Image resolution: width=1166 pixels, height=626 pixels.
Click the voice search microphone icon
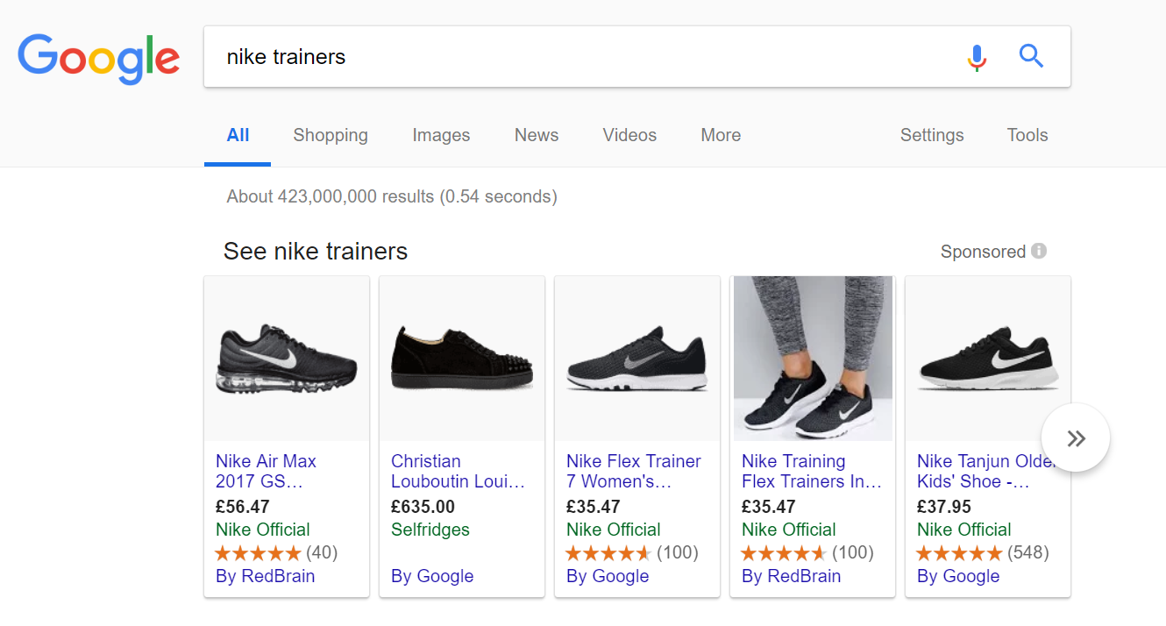[977, 57]
